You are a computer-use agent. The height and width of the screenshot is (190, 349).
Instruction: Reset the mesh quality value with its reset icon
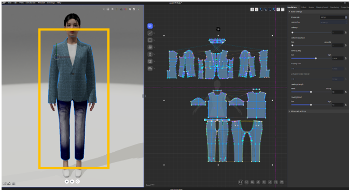pyautogui.click(x=346, y=59)
